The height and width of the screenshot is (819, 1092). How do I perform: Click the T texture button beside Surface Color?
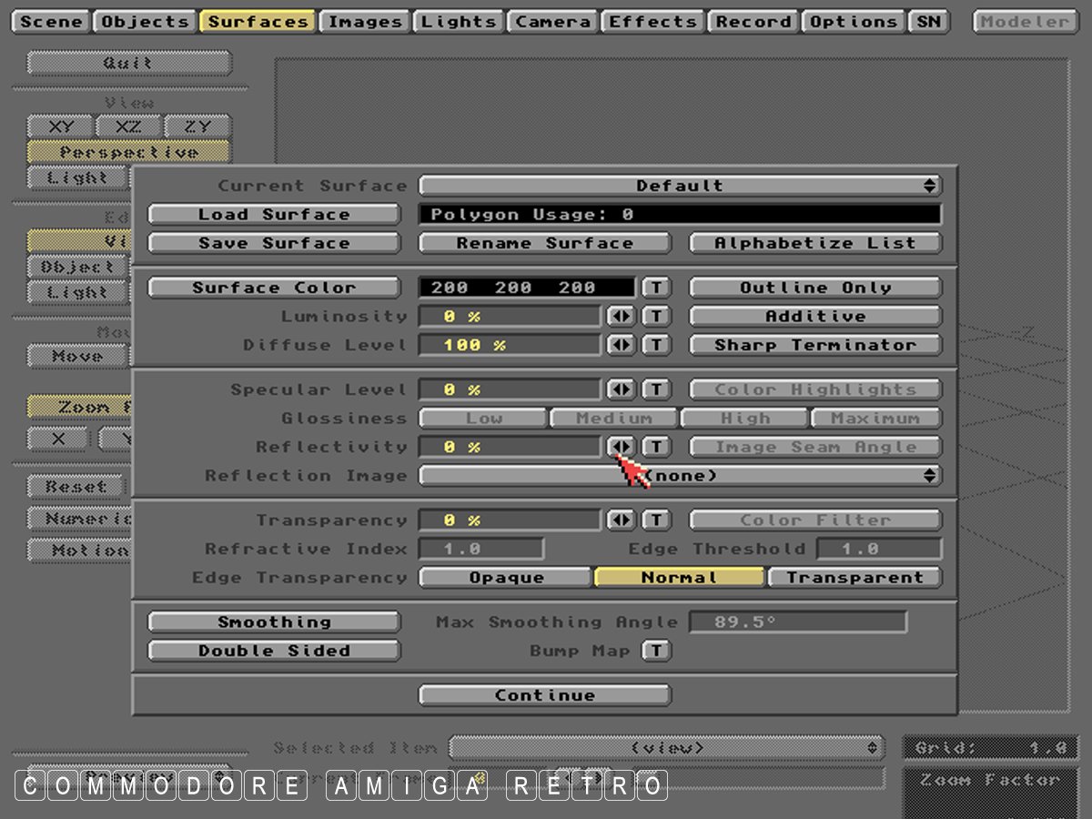pos(656,288)
